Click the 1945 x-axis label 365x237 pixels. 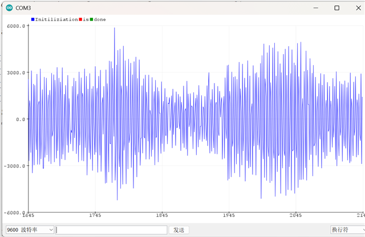(229, 215)
